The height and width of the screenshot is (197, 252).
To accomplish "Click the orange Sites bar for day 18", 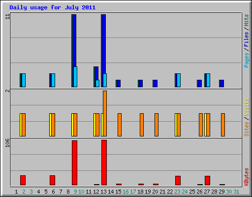I will (142, 125).
